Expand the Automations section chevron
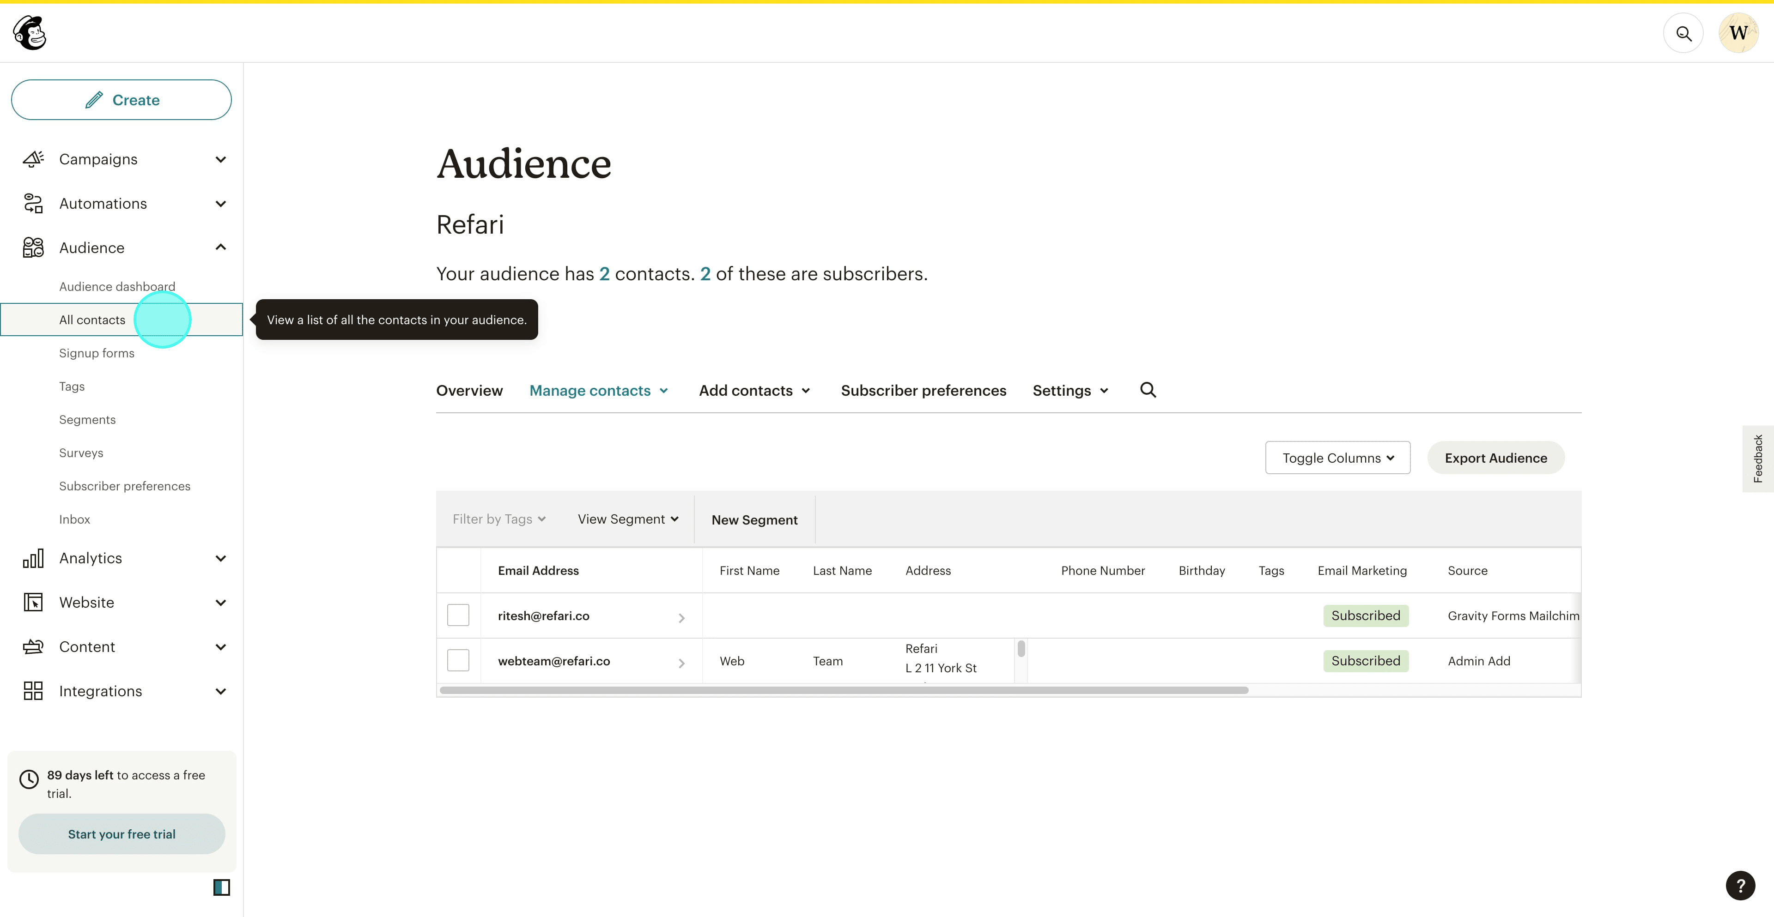The width and height of the screenshot is (1774, 917). coord(220,204)
